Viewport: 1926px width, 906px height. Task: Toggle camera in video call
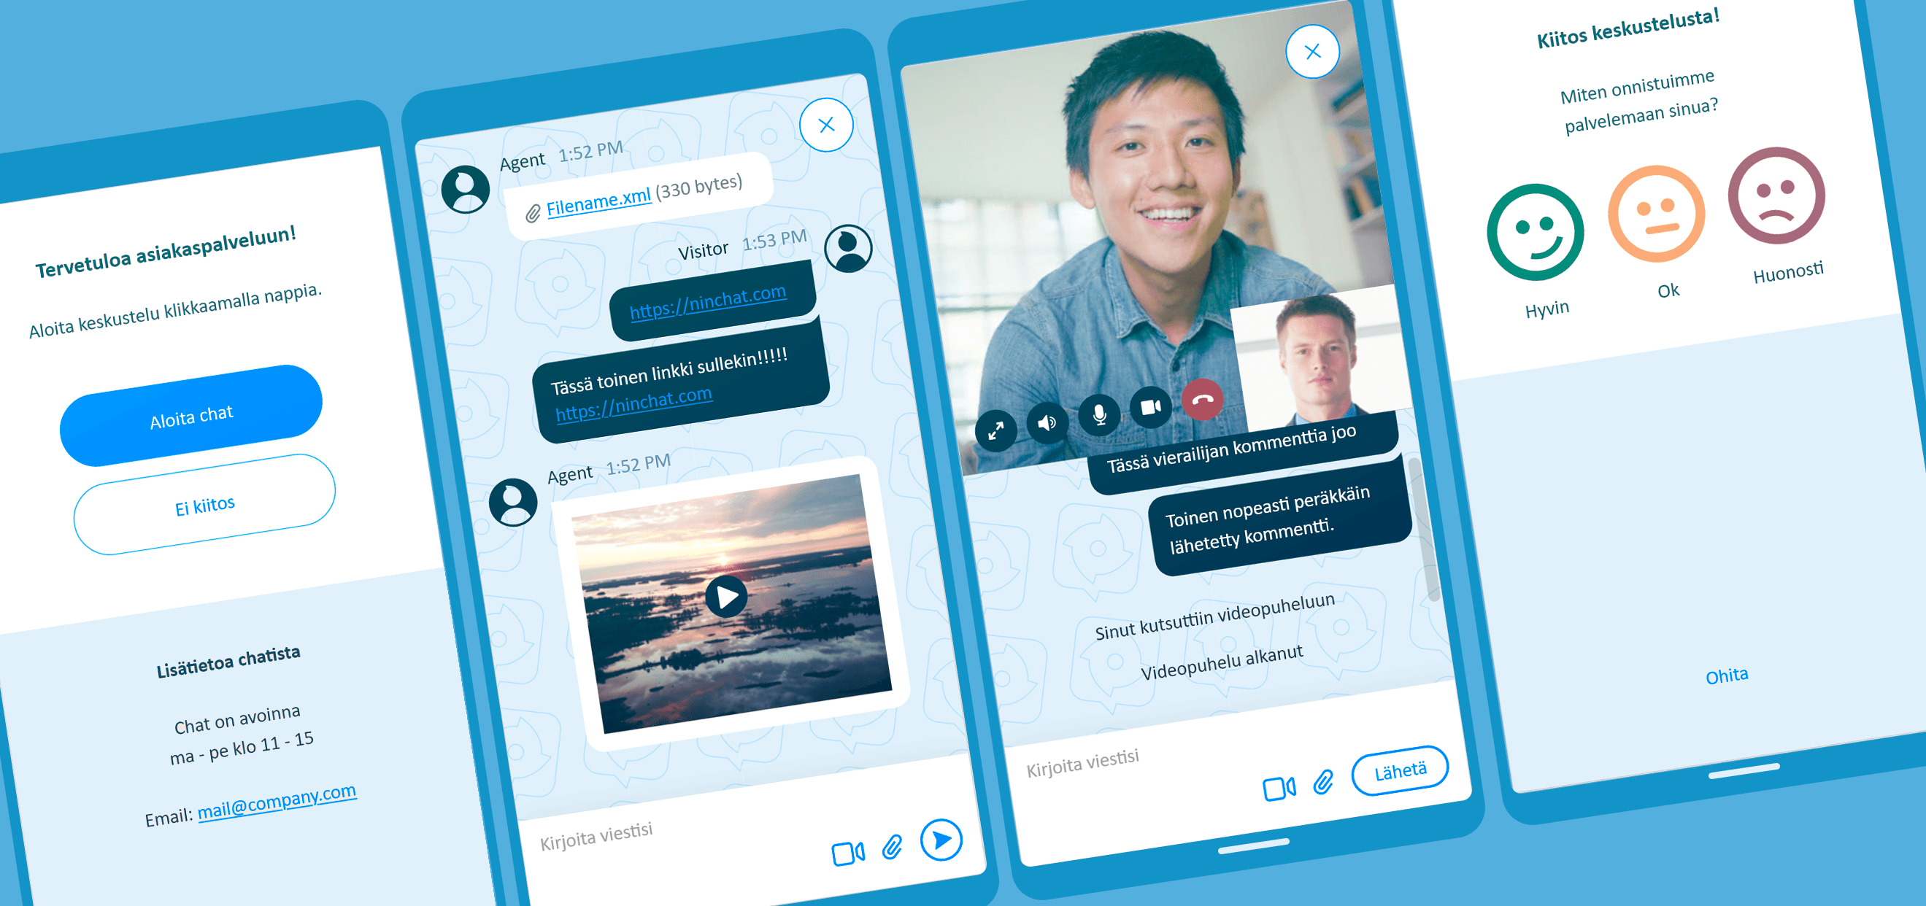click(1151, 406)
